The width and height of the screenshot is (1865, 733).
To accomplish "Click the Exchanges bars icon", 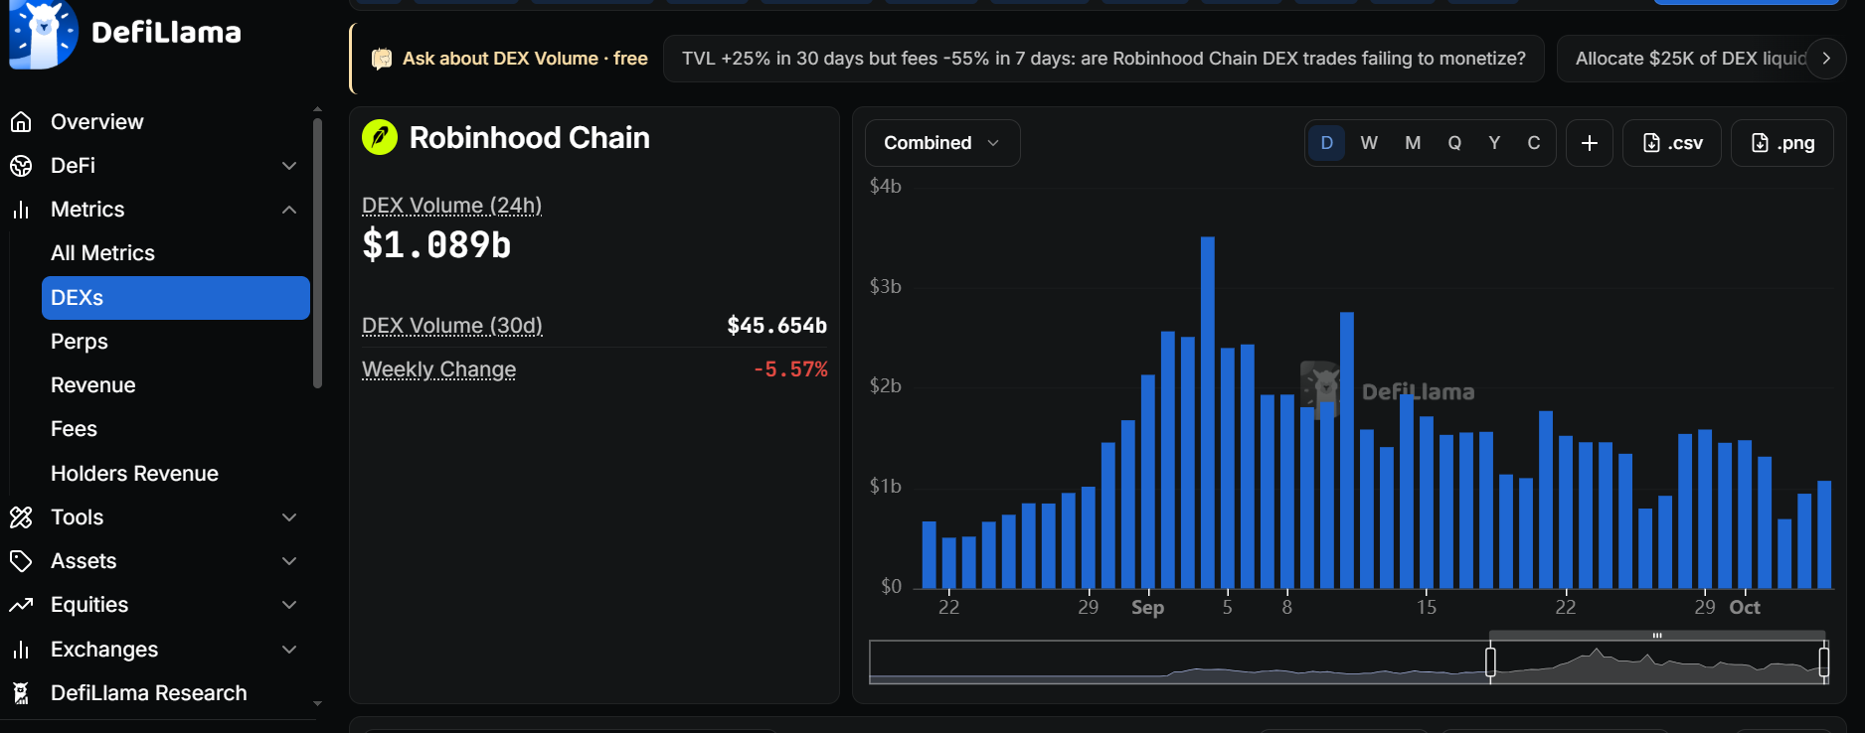I will (21, 650).
